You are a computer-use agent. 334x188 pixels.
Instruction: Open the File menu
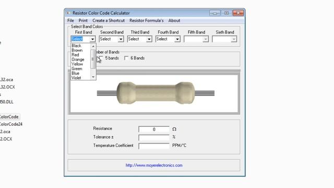(x=70, y=20)
